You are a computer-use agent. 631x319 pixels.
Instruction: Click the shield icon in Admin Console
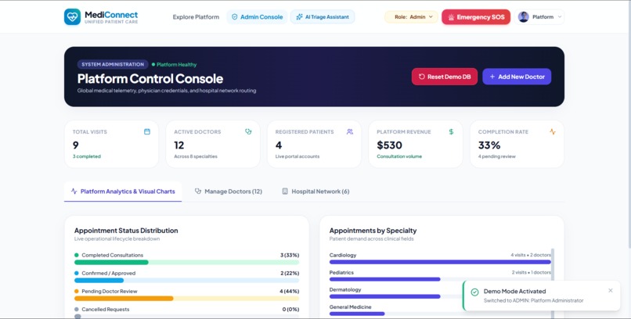[235, 17]
